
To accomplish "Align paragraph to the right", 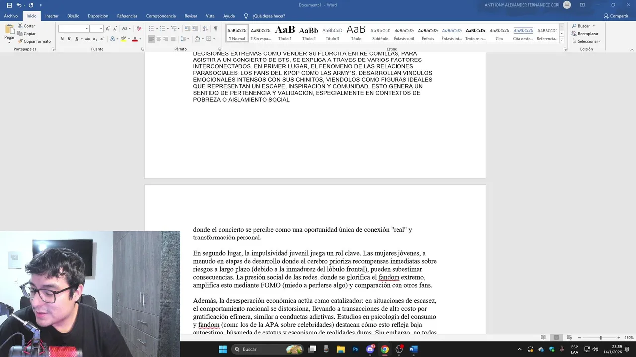I will [166, 39].
